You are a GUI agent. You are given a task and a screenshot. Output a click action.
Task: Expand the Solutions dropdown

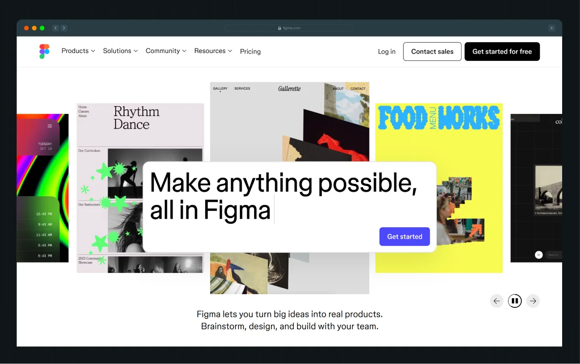point(120,51)
